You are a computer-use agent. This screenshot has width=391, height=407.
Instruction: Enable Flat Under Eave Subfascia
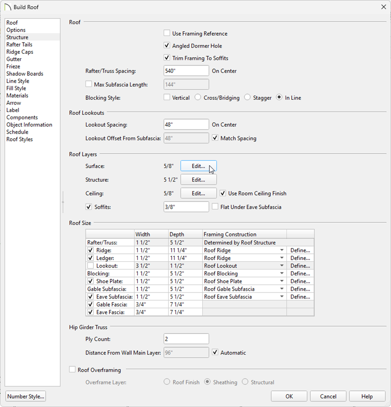pos(215,206)
